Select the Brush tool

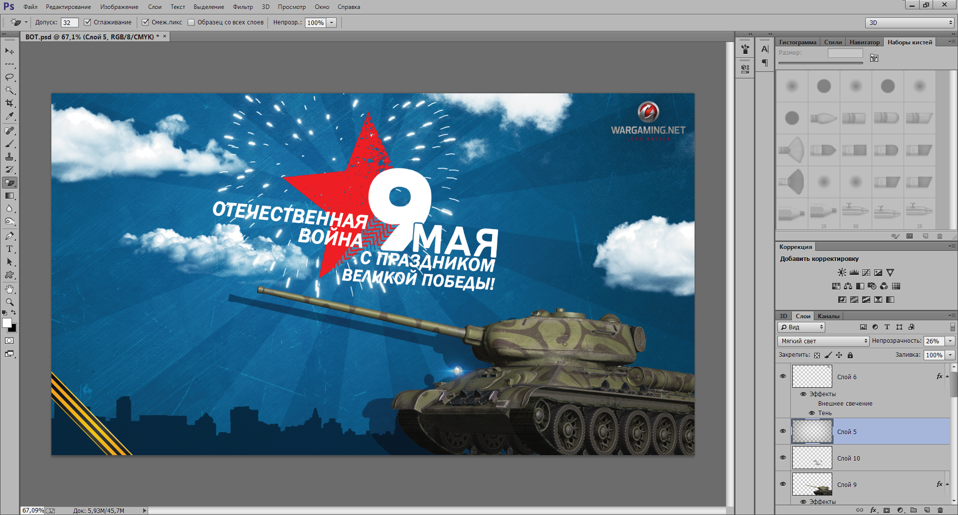[x=9, y=144]
